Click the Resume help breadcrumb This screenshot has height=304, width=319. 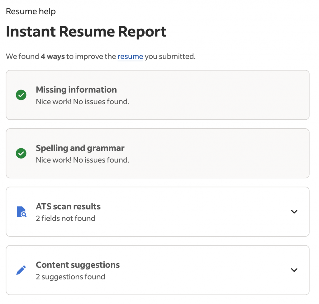click(31, 11)
